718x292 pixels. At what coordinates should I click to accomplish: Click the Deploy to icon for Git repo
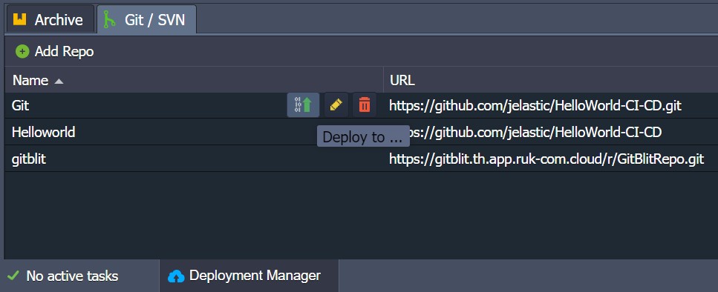[x=303, y=105]
